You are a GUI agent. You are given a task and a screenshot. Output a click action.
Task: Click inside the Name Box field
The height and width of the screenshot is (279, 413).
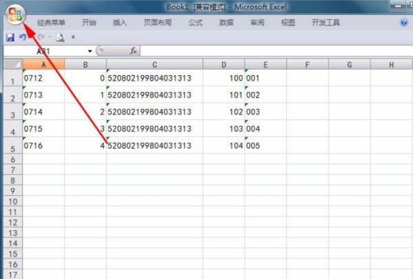[x=45, y=51]
